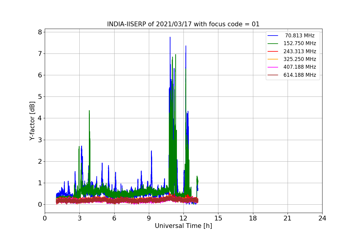Click the 5 tick on the Y-factor axis
The width and height of the screenshot is (358, 239).
coord(39,96)
